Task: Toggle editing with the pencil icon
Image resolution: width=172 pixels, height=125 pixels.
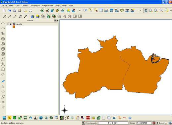Action: coord(3,81)
